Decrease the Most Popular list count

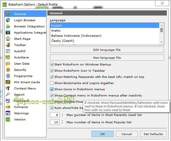click(x=62, y=124)
